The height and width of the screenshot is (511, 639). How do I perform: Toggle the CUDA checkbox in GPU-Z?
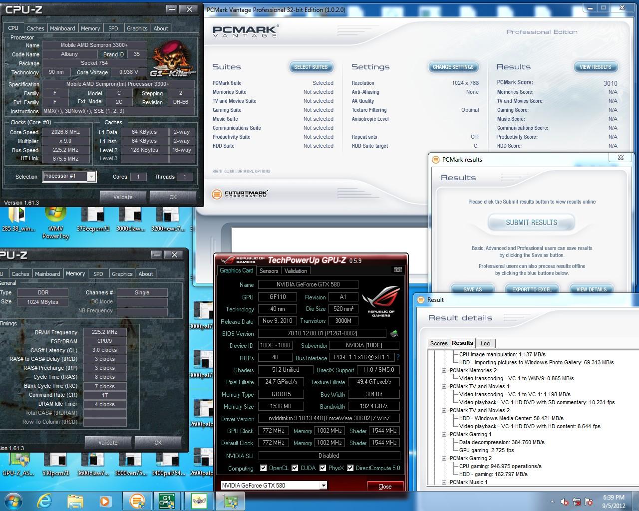point(295,468)
